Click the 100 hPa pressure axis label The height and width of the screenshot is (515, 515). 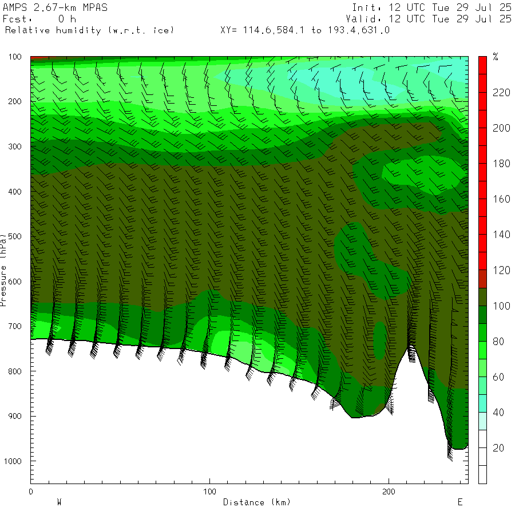point(15,57)
